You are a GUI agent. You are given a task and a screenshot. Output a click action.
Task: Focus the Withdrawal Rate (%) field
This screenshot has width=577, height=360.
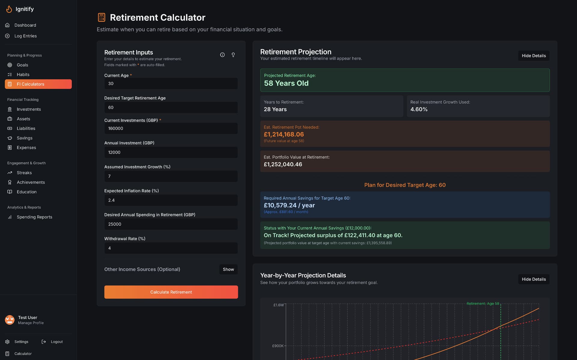coord(171,248)
